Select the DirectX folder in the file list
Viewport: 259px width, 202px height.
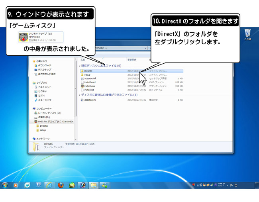click(x=131, y=71)
